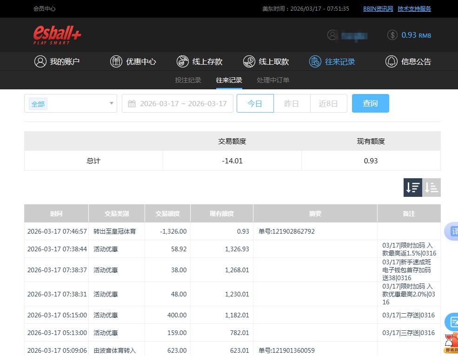Switch to the 投注纪录 tab
Viewport: 458px width, 356px height.
(188, 80)
